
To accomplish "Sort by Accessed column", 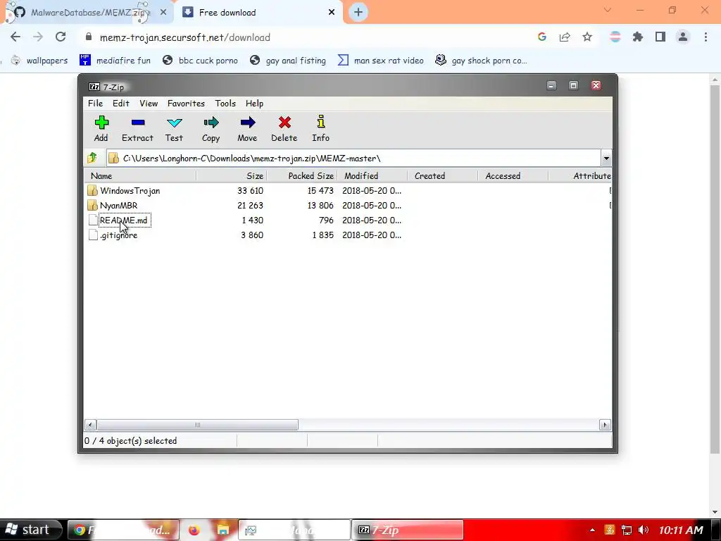I will 513,175.
